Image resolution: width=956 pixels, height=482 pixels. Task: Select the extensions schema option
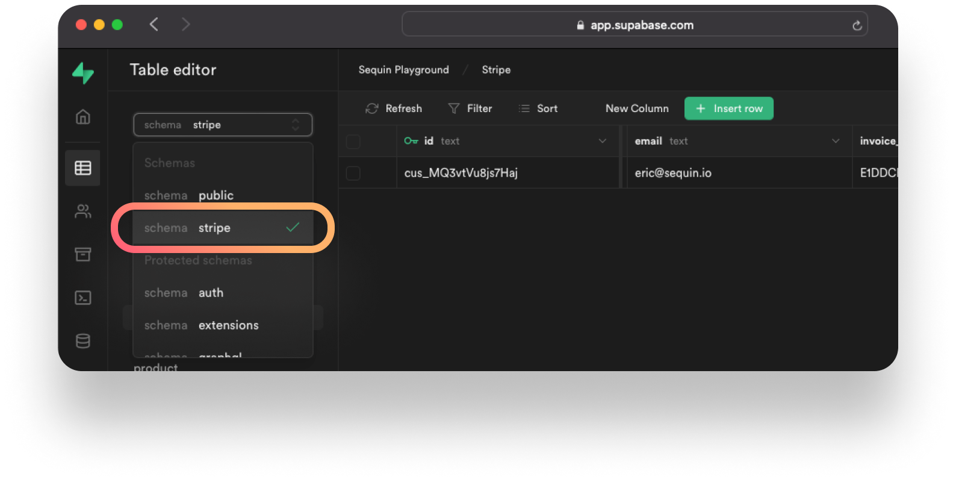click(223, 325)
